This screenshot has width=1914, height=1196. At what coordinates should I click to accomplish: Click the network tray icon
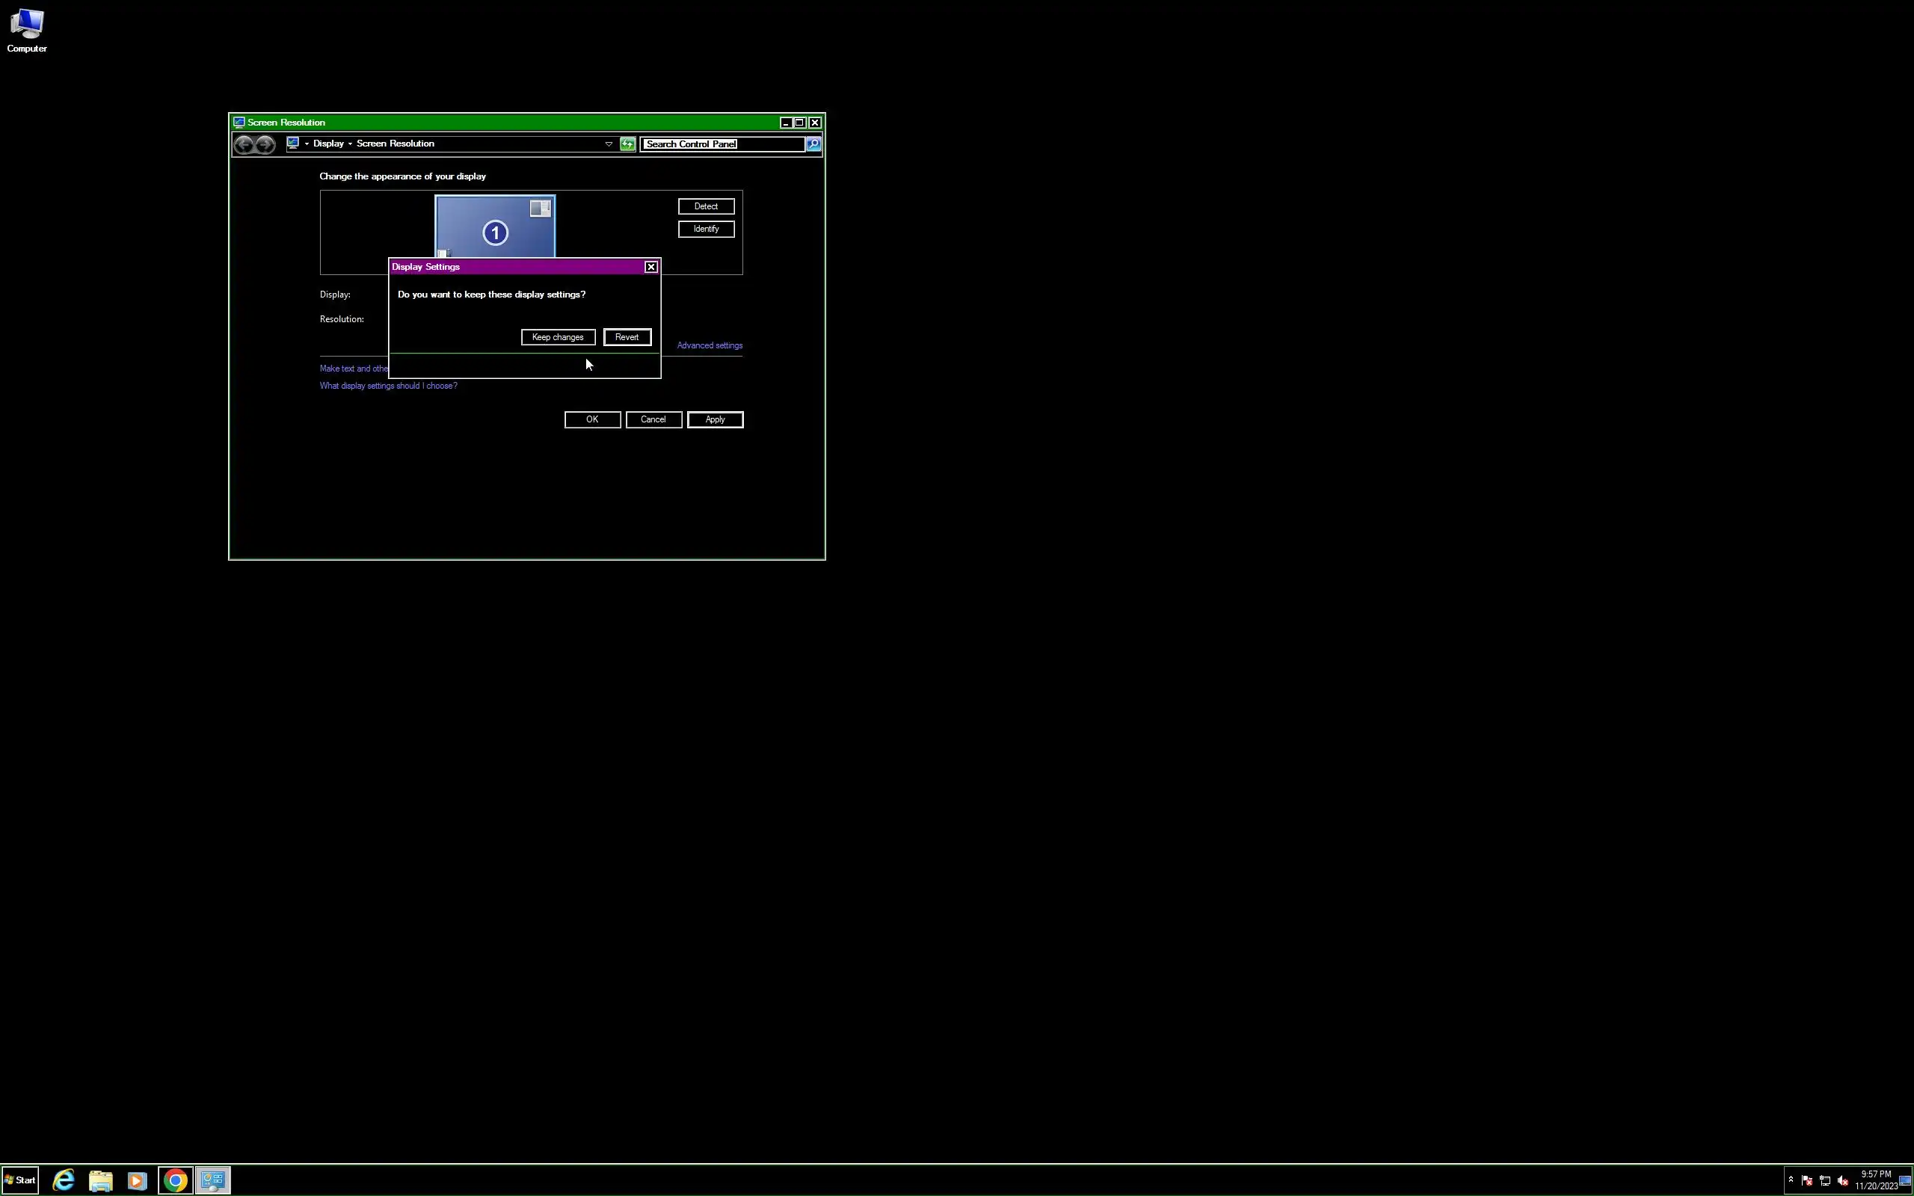pos(1824,1181)
